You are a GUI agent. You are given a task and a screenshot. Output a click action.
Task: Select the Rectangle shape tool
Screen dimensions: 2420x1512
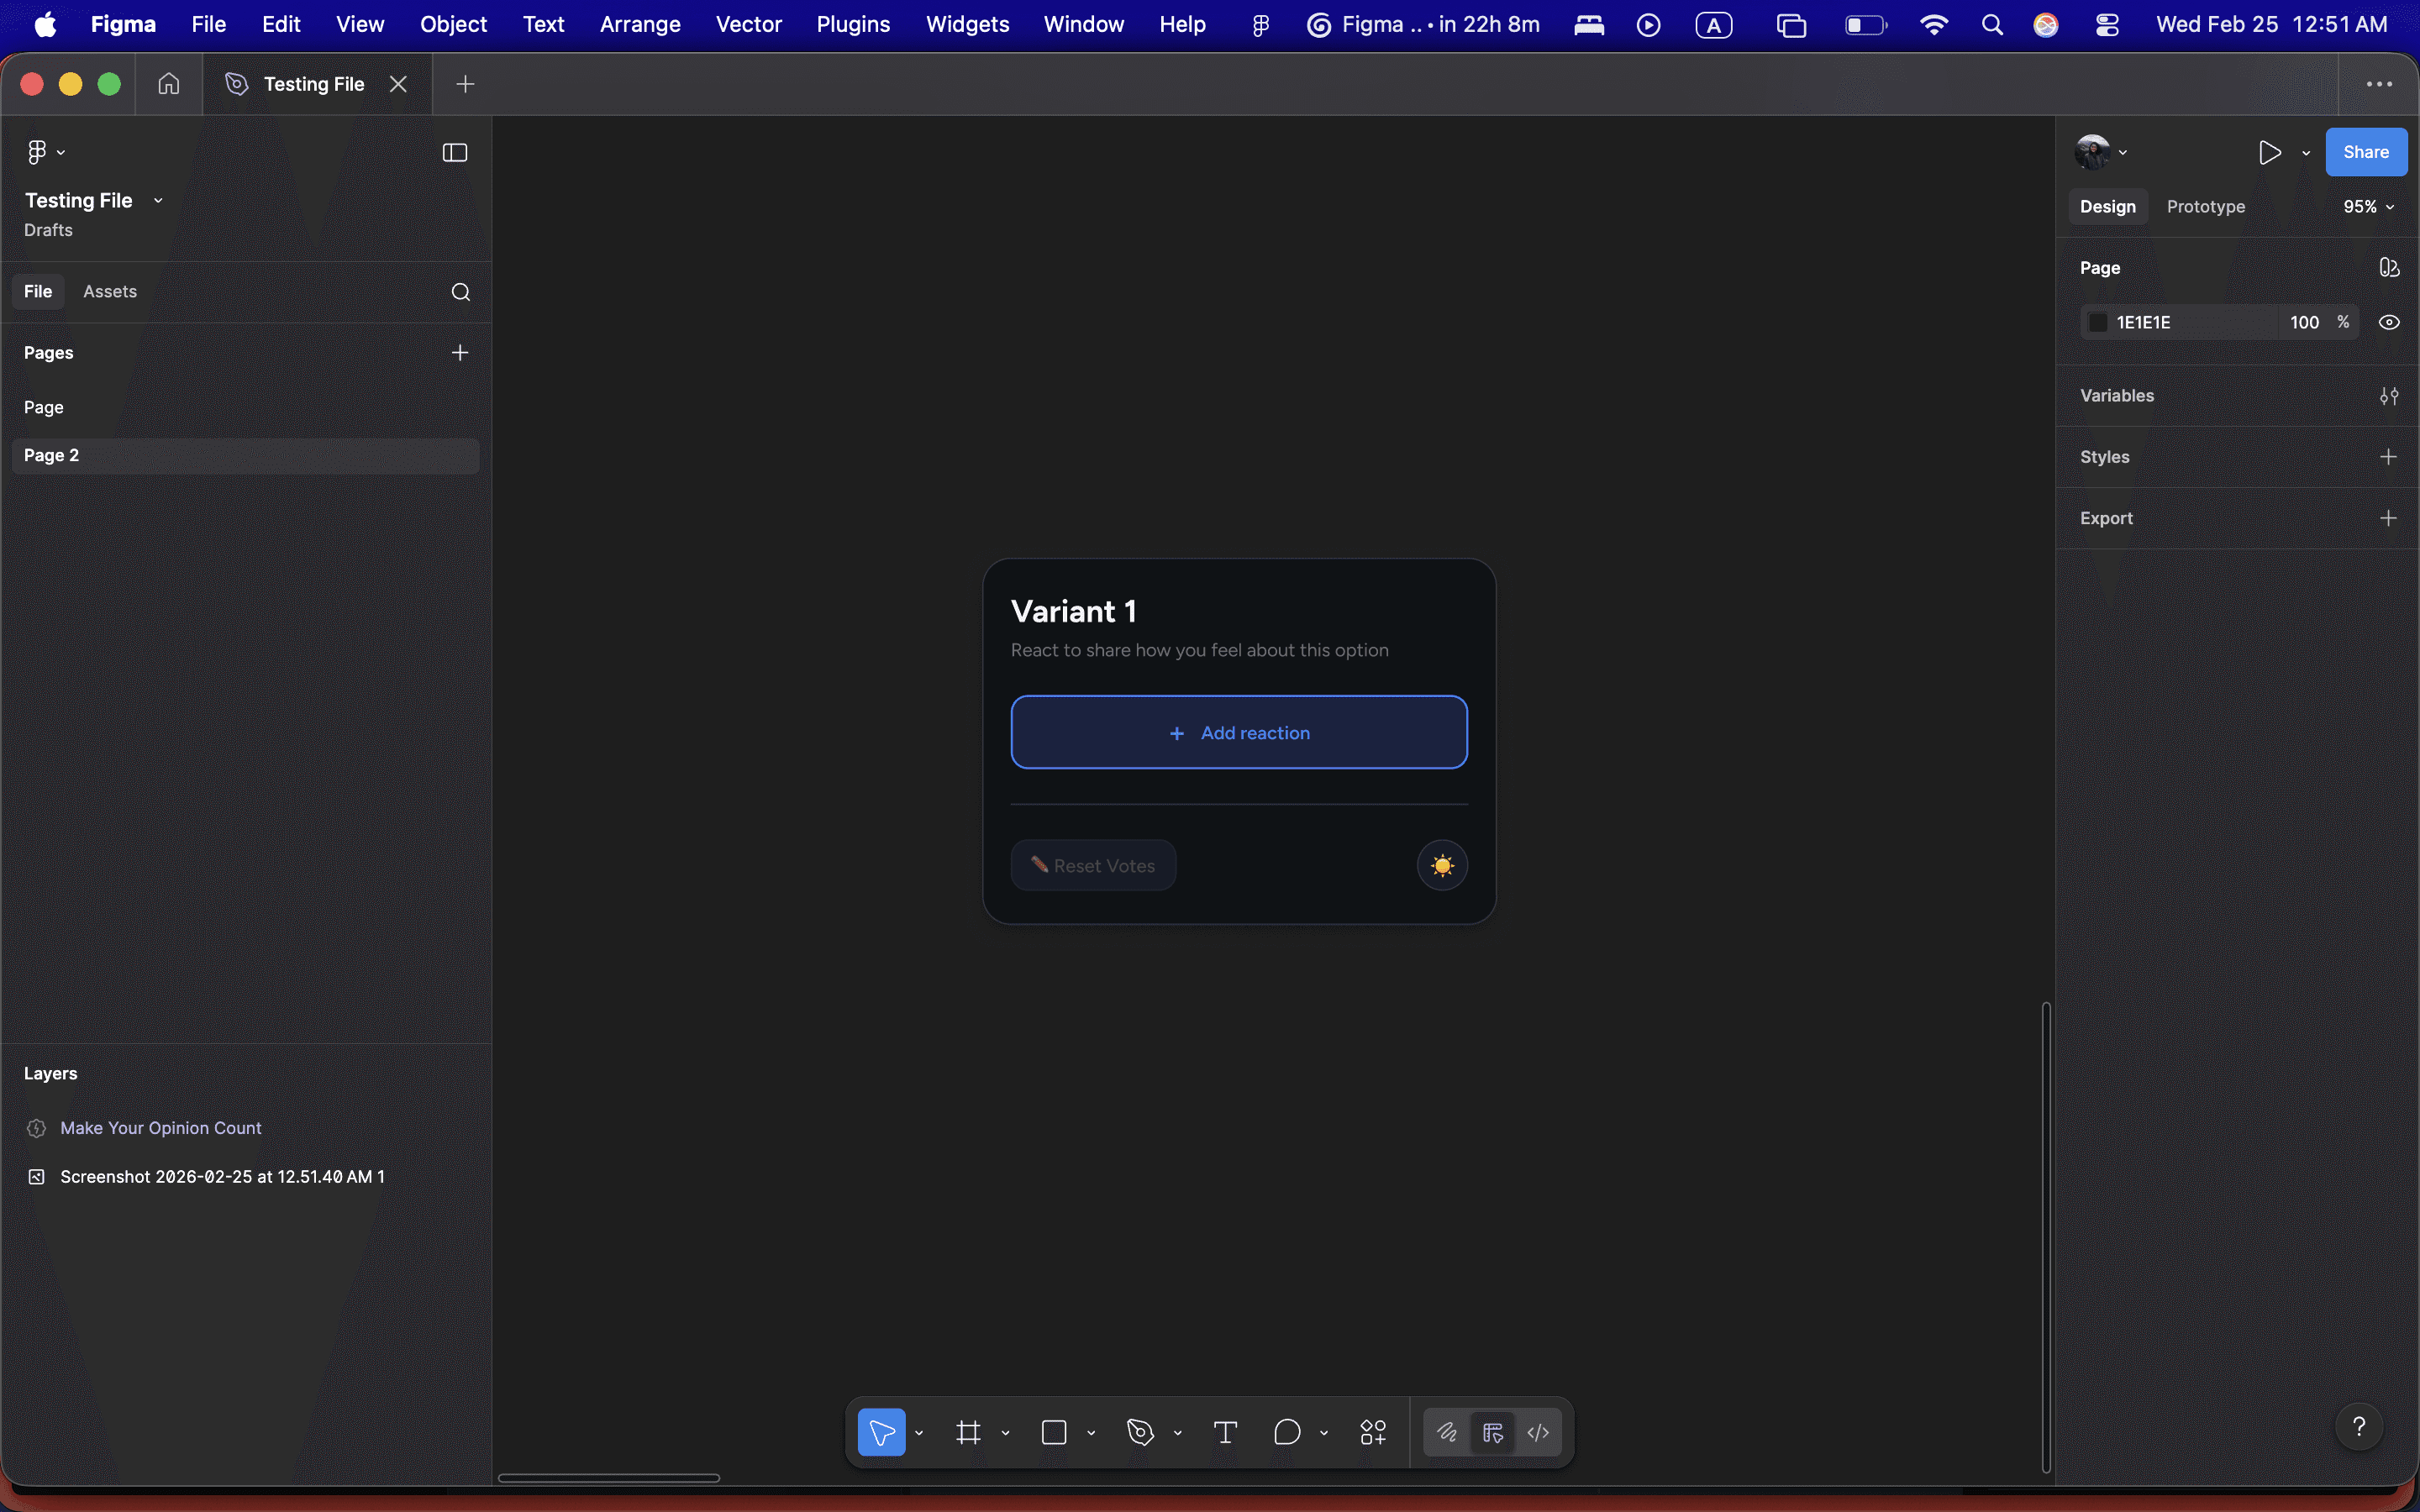click(1054, 1432)
